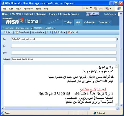Click the Web Search input box
This screenshot has height=116, width=124.
coord(119,14)
